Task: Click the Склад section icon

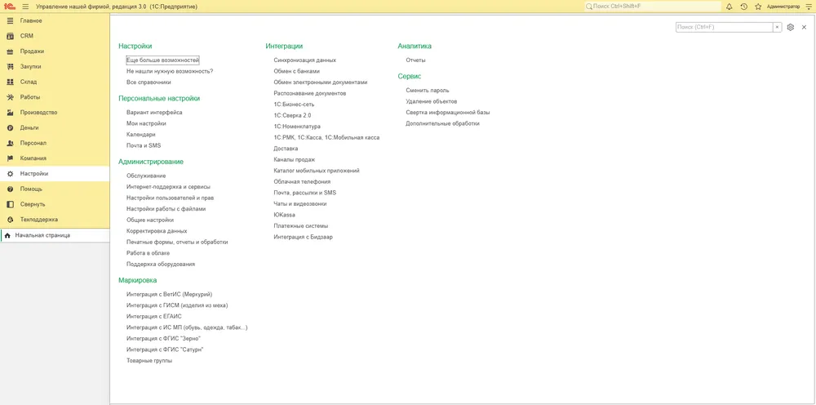Action: click(x=10, y=82)
